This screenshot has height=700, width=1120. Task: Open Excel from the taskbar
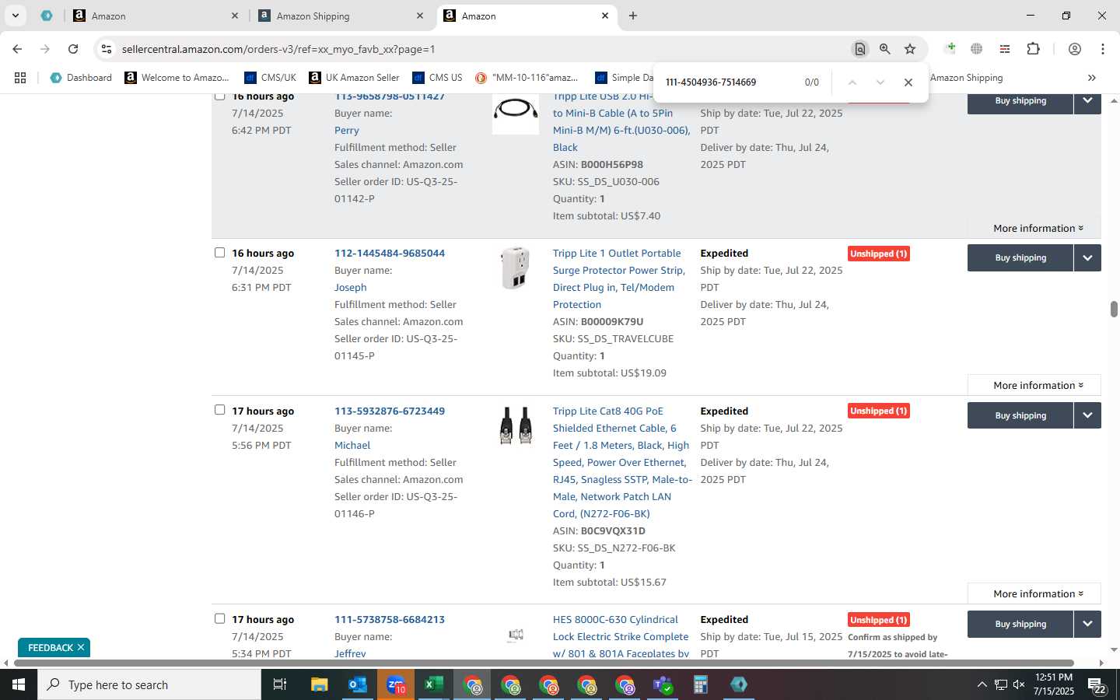tap(433, 684)
